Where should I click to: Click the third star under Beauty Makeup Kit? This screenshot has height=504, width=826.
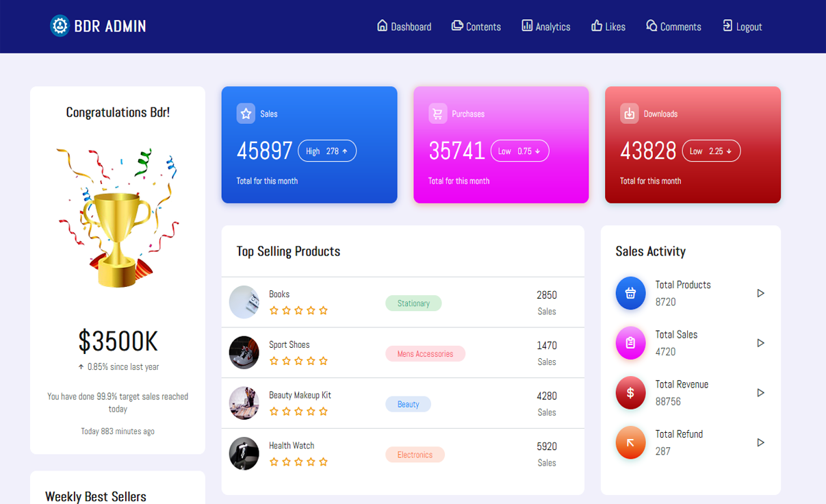click(298, 412)
